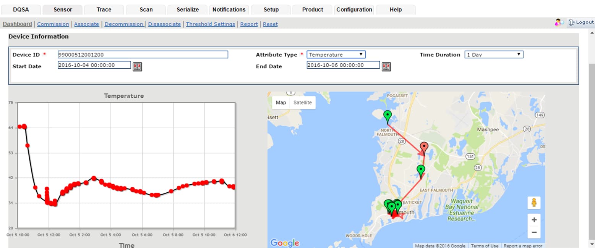Image resolution: width=595 pixels, height=248 pixels.
Task: Click Report a map error link
Action: click(x=523, y=246)
